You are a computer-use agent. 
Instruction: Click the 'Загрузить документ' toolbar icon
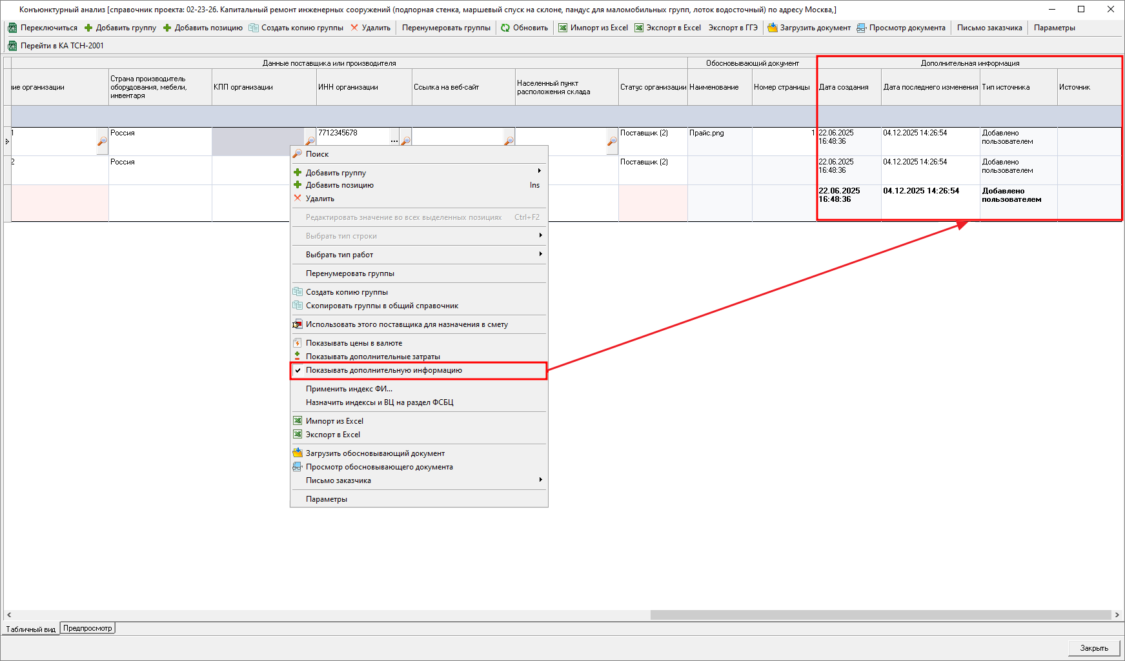773,28
